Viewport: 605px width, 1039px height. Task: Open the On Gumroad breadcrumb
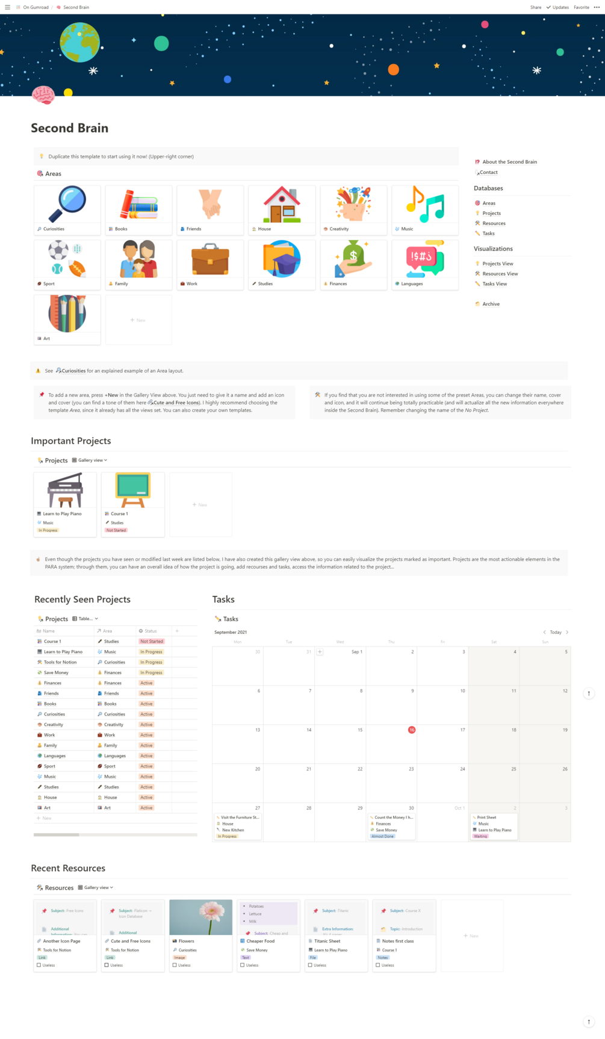click(33, 7)
